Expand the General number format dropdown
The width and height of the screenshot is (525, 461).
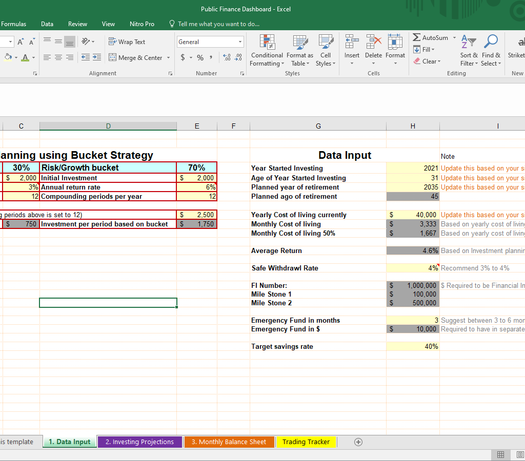point(240,42)
